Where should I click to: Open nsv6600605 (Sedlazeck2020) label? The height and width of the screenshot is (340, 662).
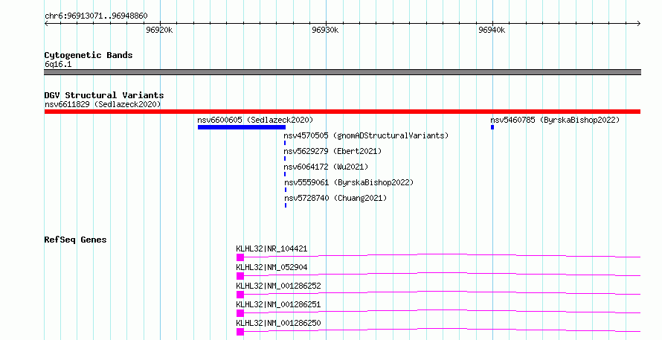(255, 120)
